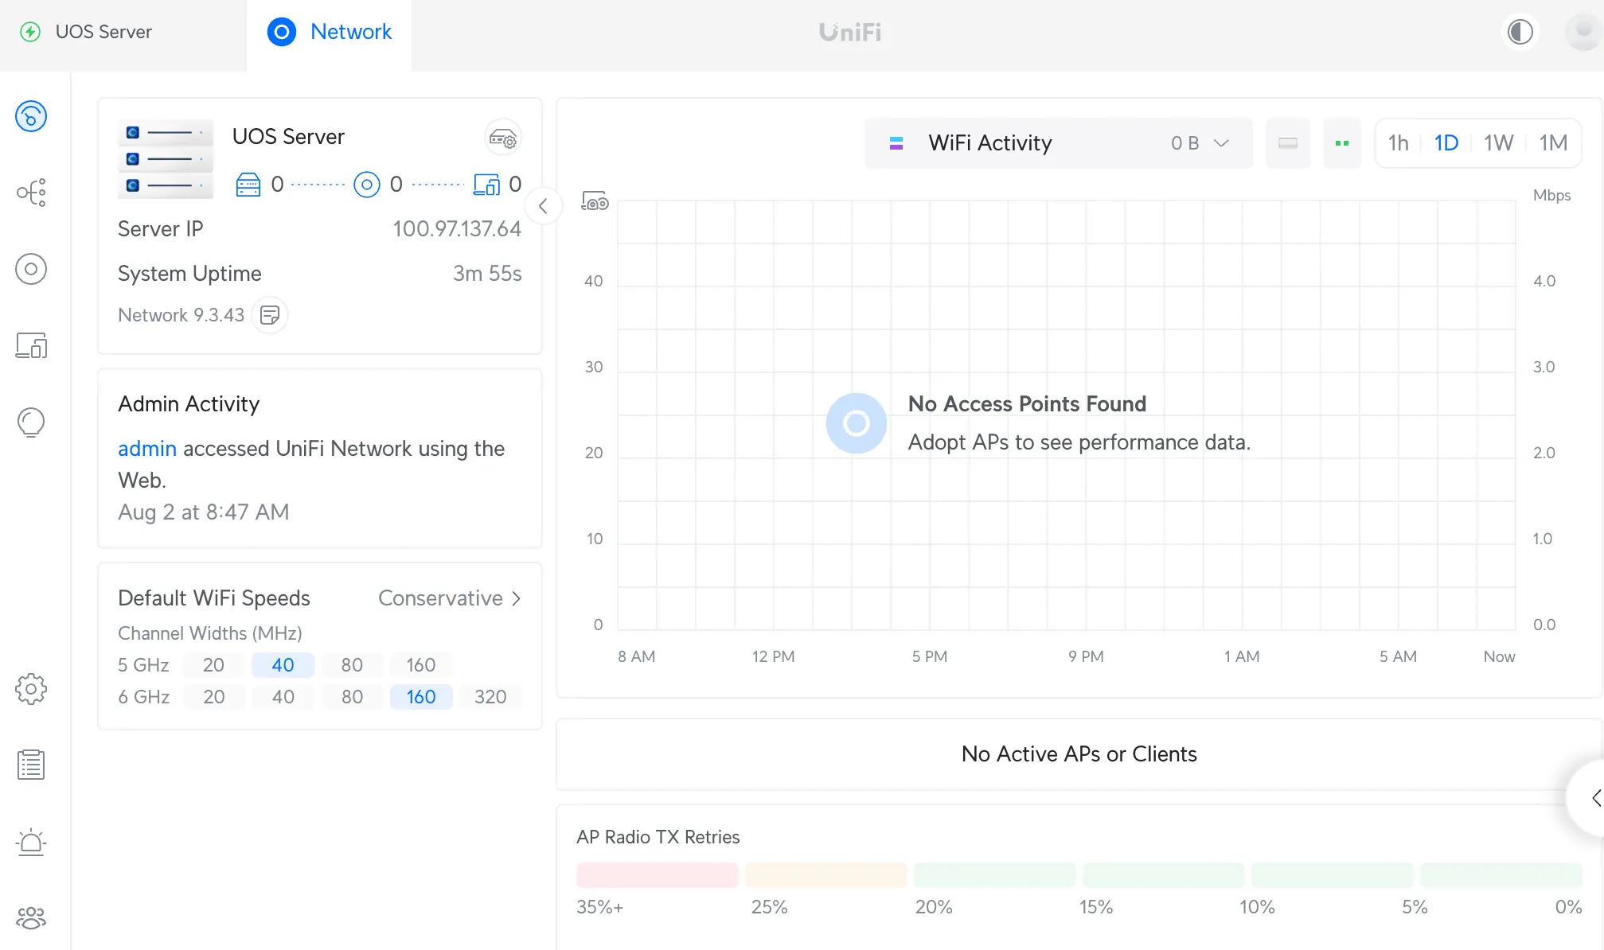Select 5 GHz channel width 20
The image size is (1604, 950).
pos(213,665)
